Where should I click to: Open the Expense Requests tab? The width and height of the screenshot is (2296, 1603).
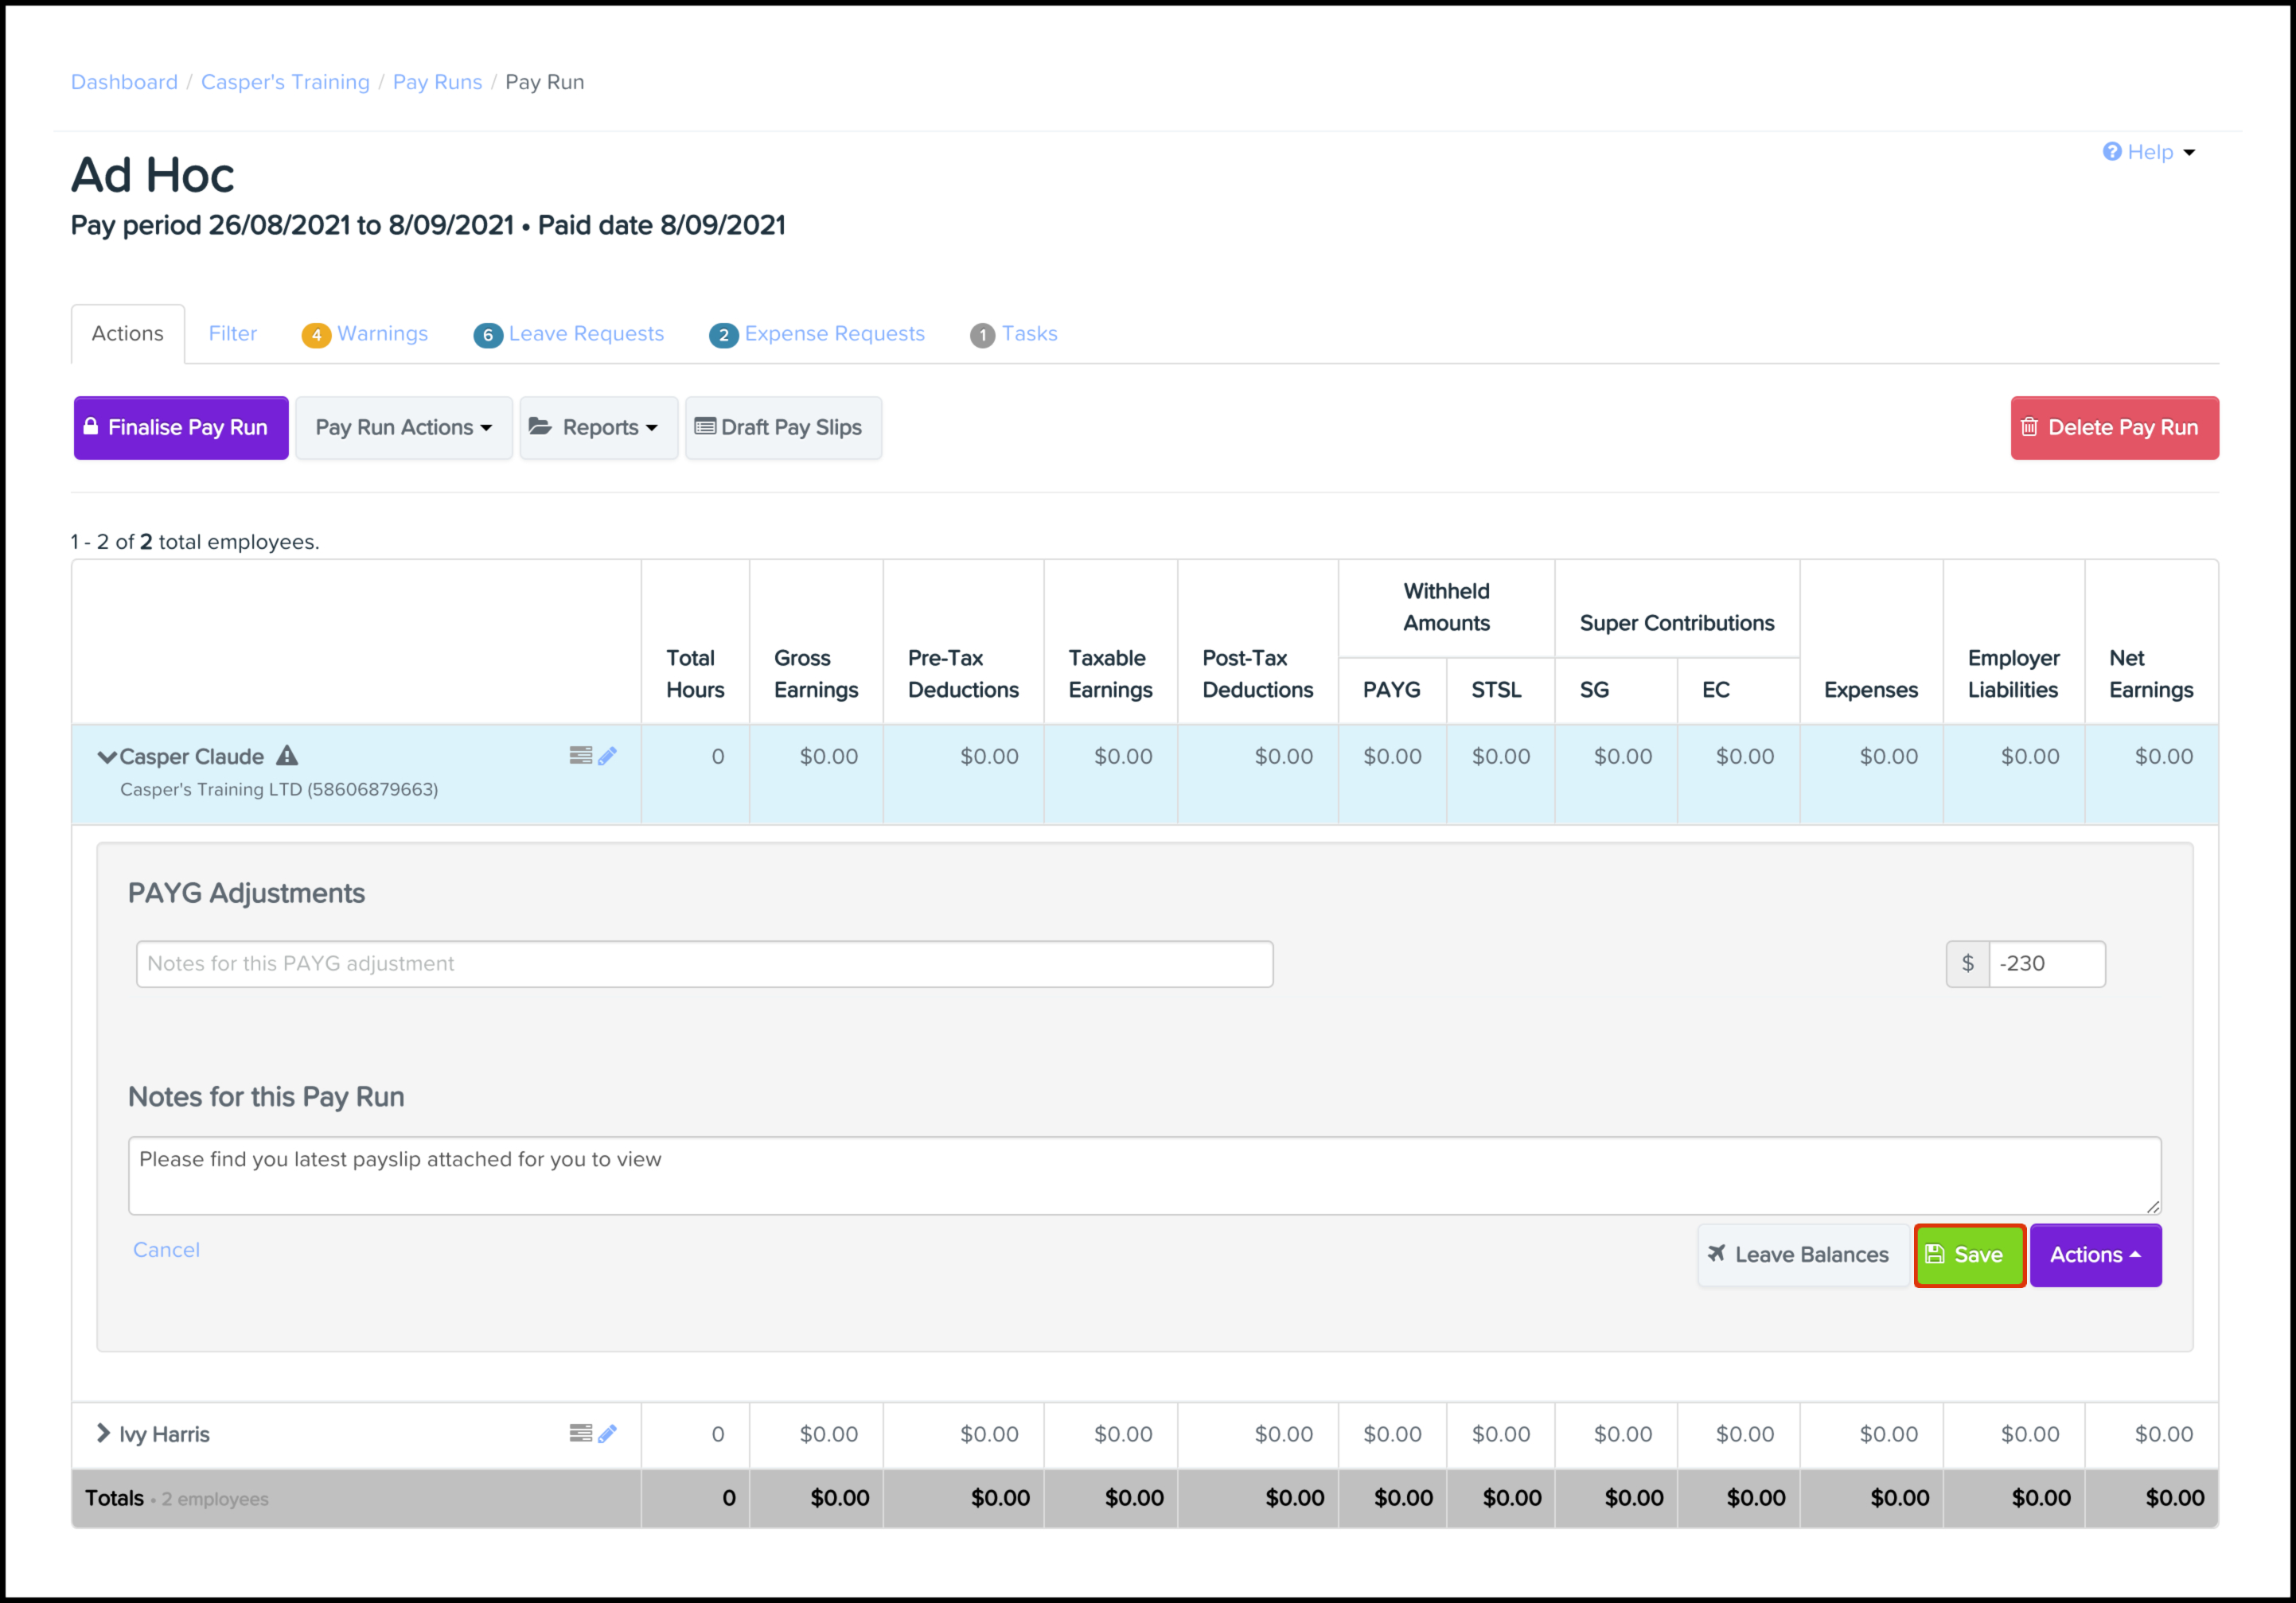818,334
